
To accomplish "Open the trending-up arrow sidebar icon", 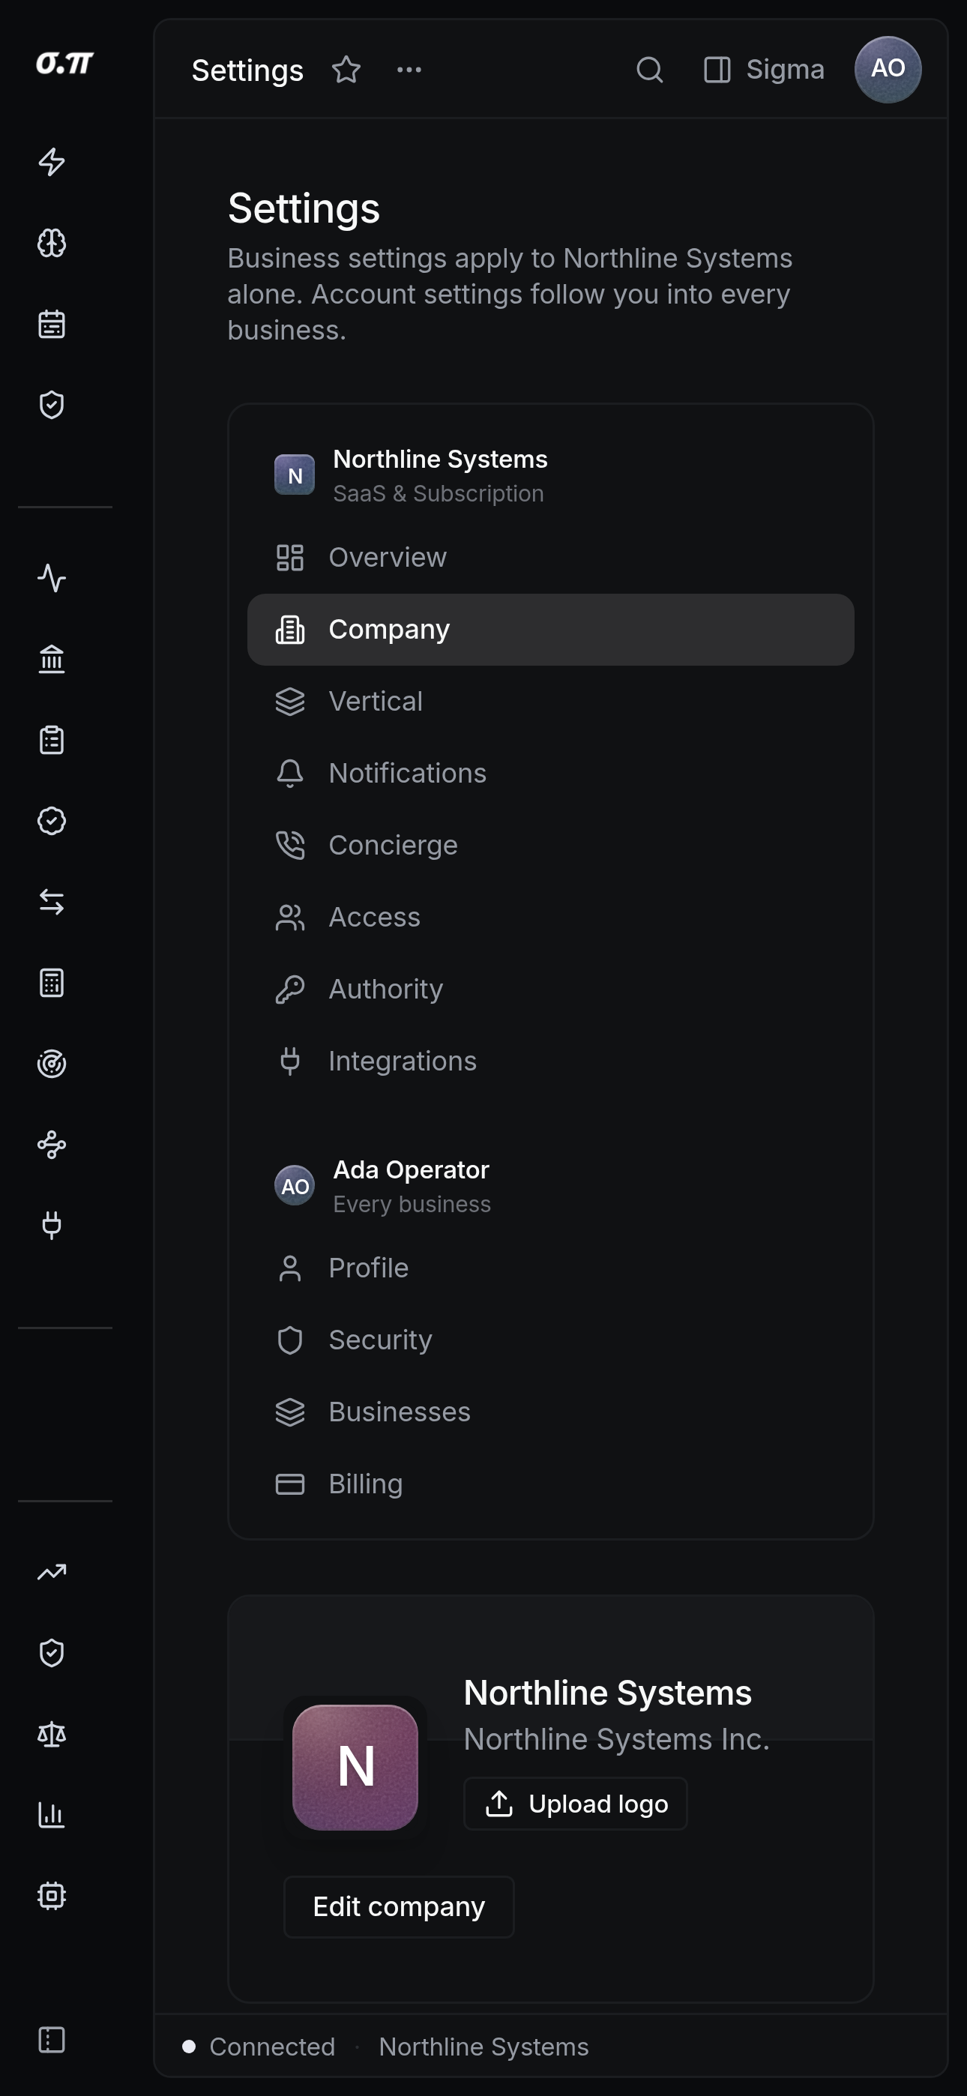I will point(52,1572).
